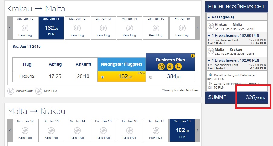Viewport: 273px width, 146px height.
Task: Click the no-flight icon for Sa., Jan 10
Action: 25,28
